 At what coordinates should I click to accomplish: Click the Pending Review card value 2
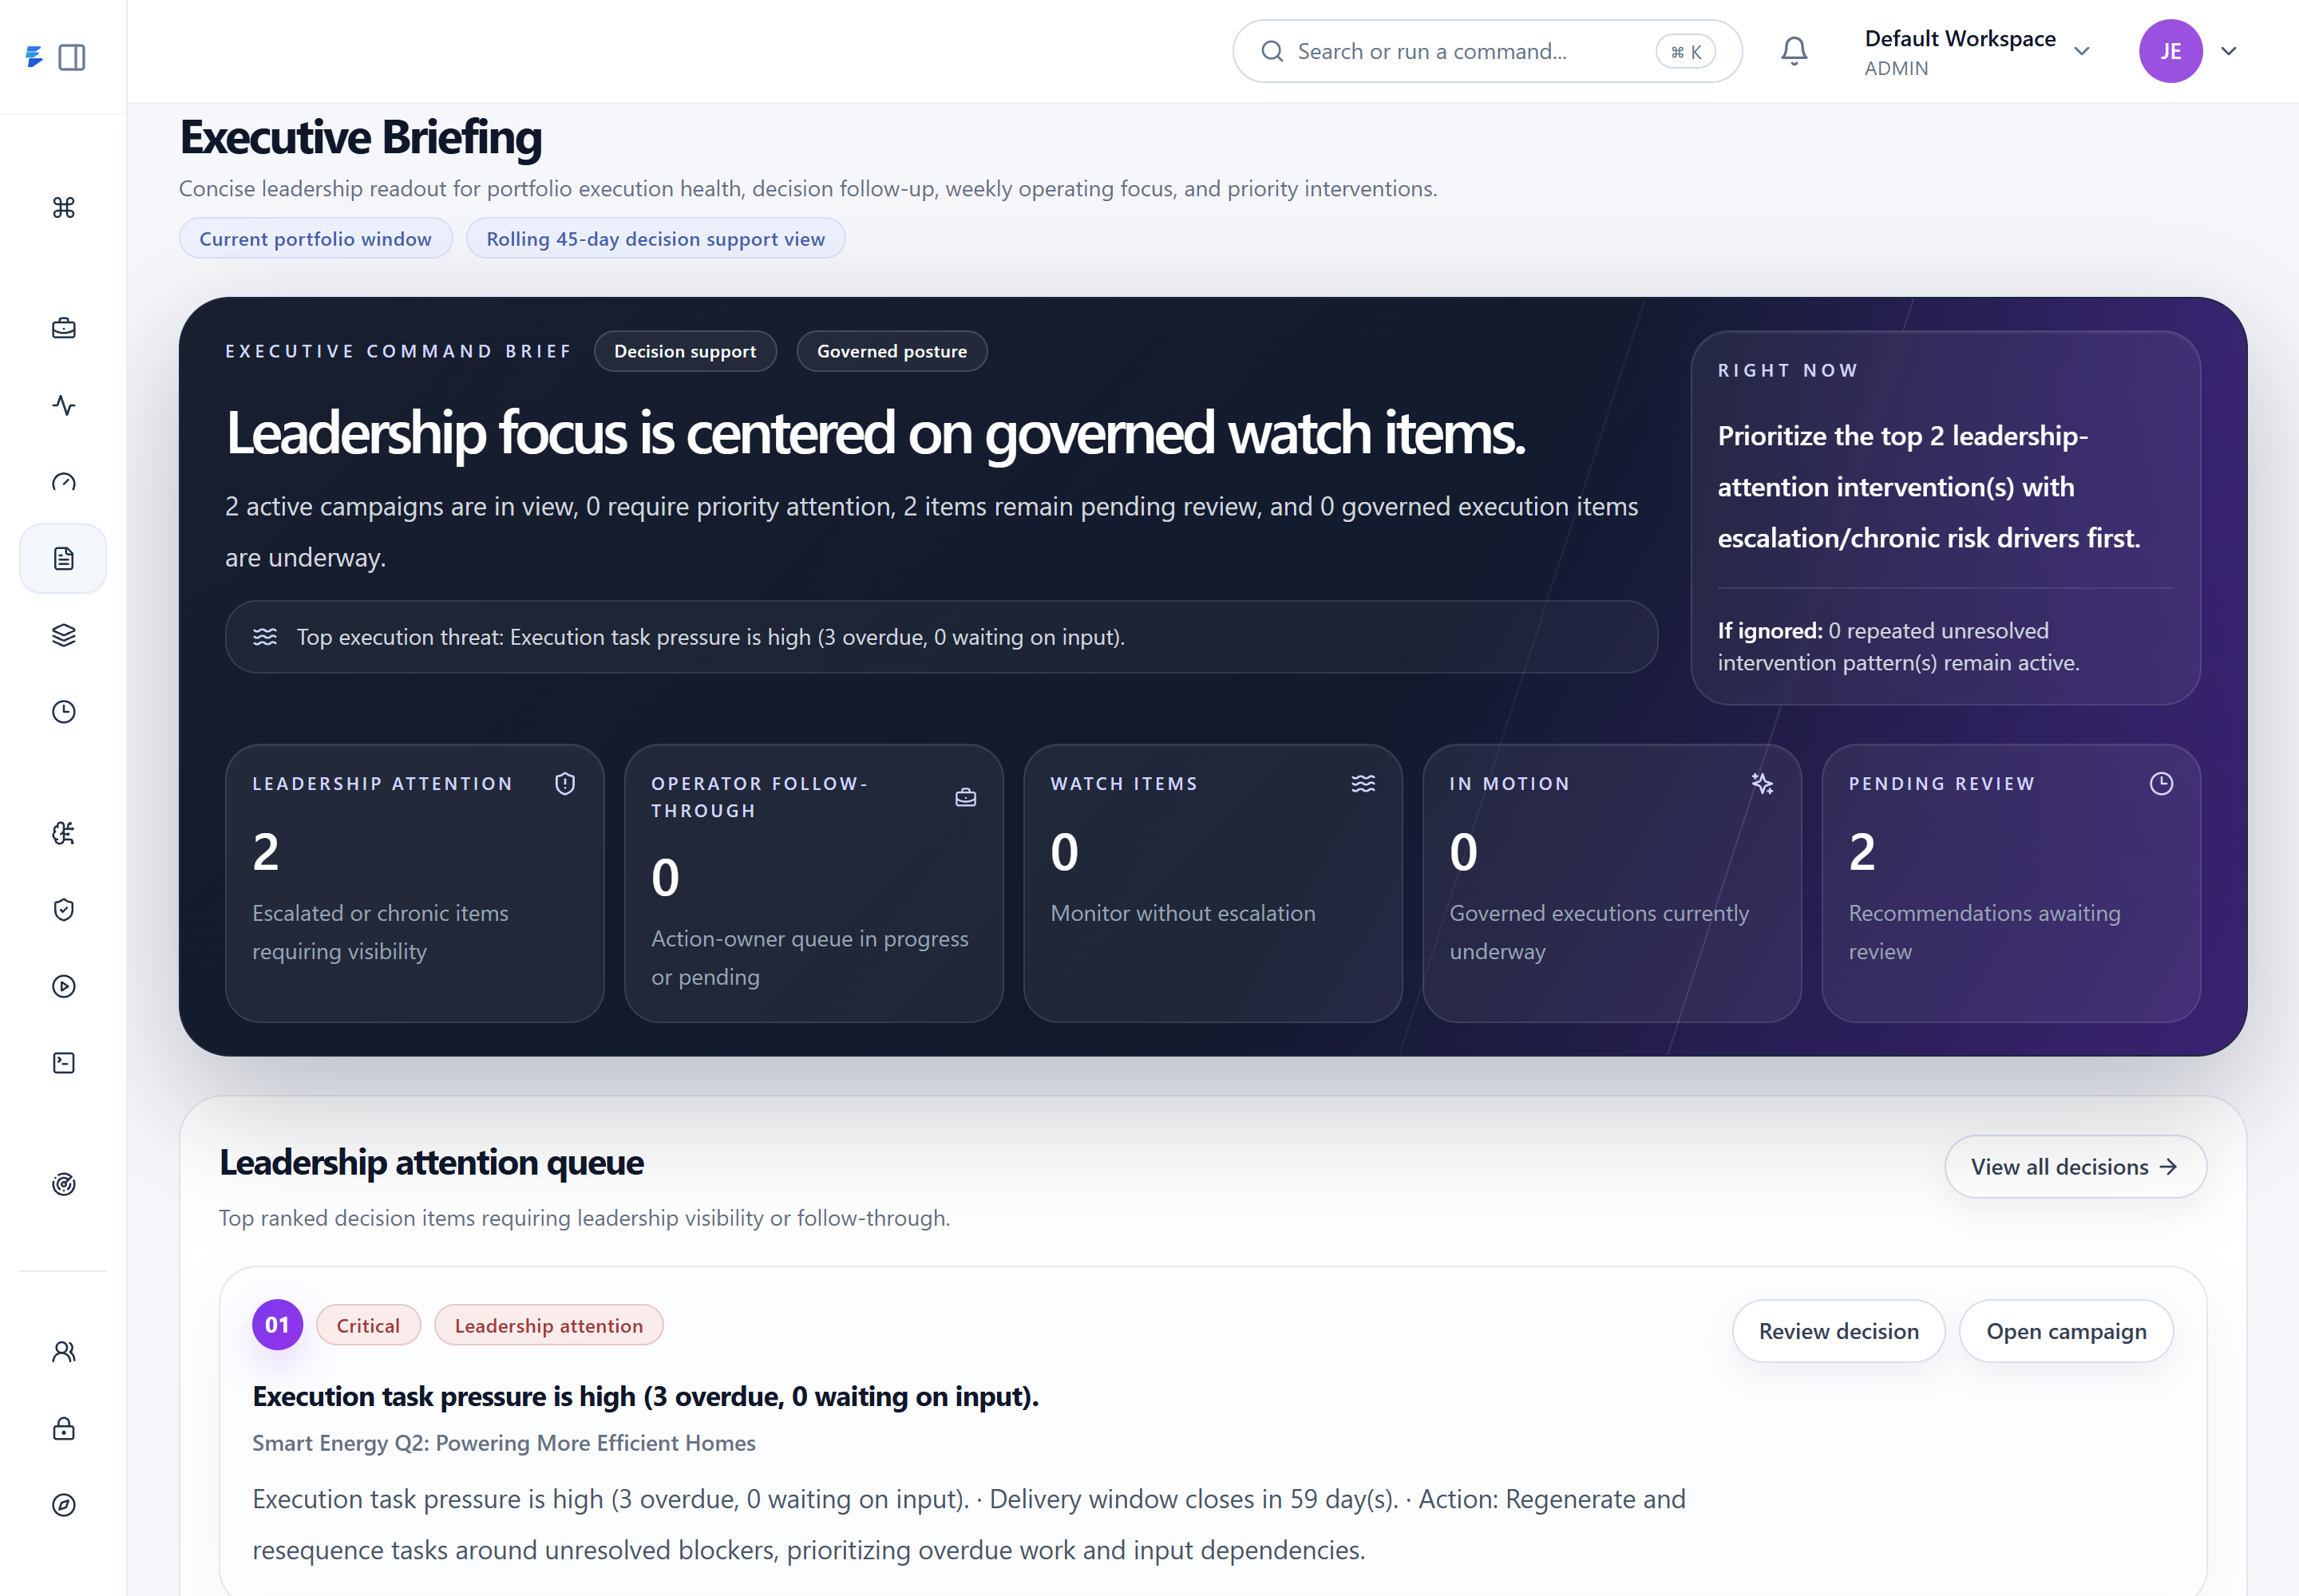(1862, 852)
